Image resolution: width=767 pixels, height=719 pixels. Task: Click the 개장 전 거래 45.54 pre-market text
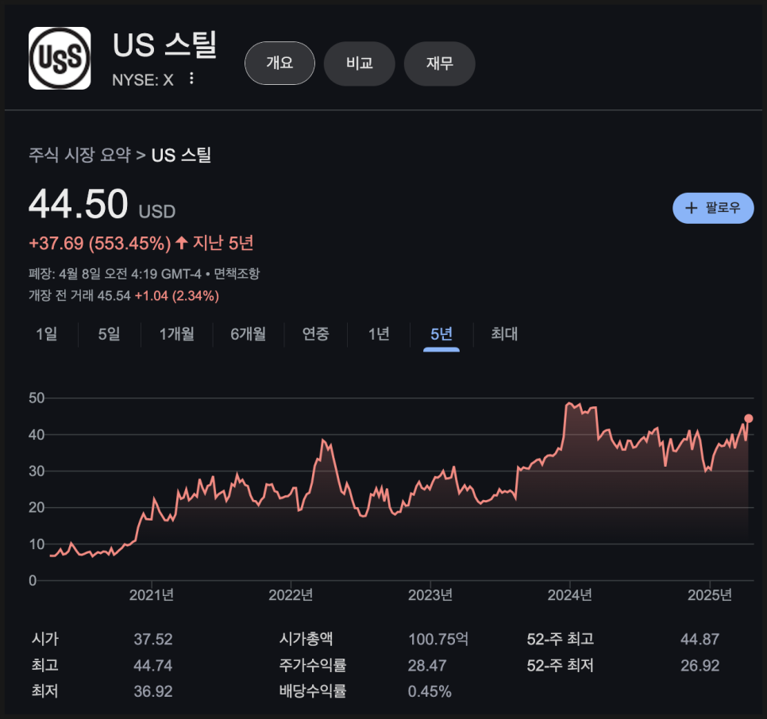(x=79, y=296)
